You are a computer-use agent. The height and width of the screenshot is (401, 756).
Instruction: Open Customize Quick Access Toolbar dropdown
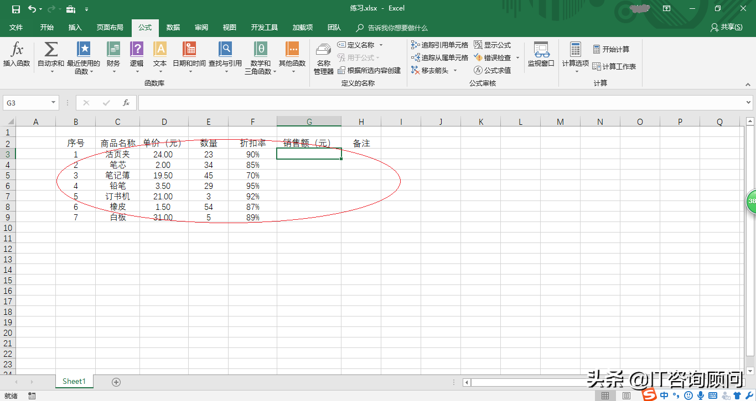87,9
